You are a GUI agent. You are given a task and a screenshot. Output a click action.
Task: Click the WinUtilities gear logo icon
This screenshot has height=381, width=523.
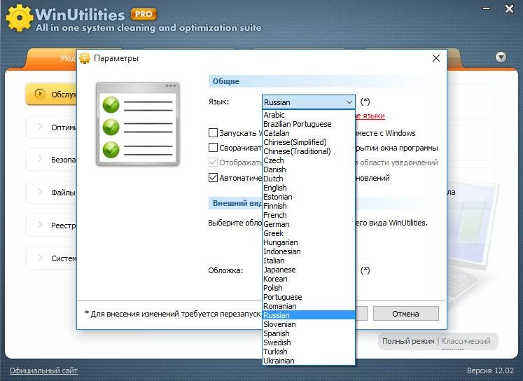pyautogui.click(x=20, y=18)
